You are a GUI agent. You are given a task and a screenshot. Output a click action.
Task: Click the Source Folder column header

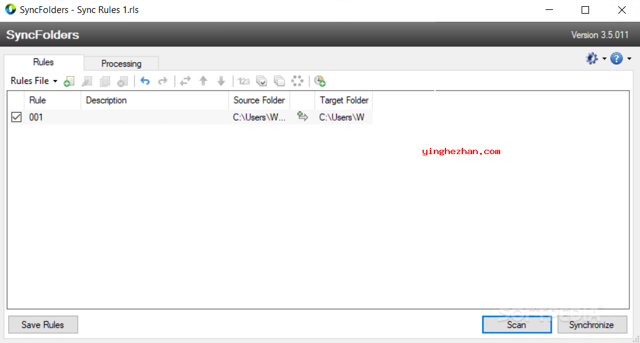point(259,100)
